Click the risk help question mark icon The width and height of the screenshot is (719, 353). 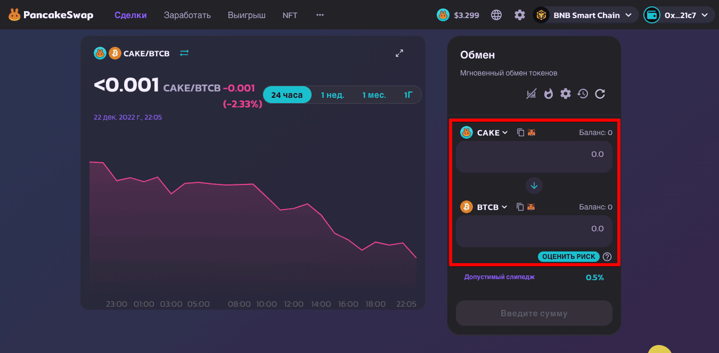[x=607, y=257]
